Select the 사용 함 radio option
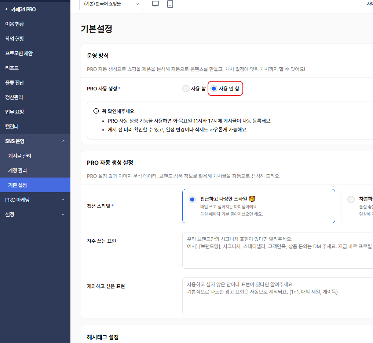Viewport: 373px width, 343px height. click(186, 89)
